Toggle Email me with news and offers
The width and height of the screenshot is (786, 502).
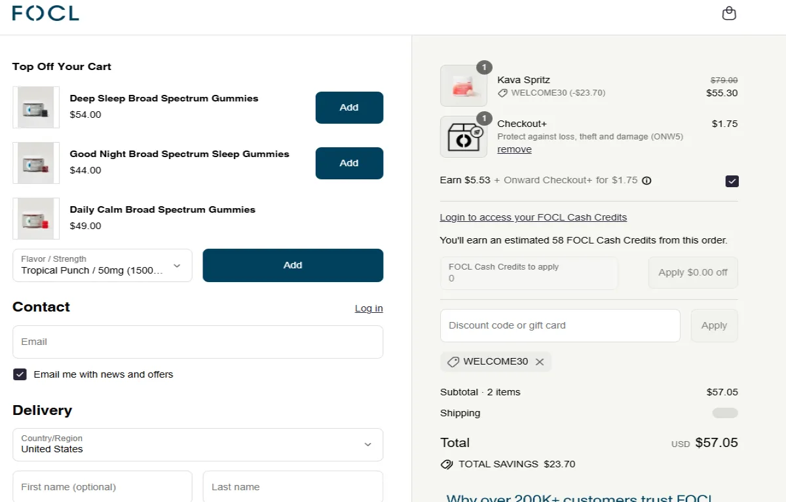coord(20,374)
